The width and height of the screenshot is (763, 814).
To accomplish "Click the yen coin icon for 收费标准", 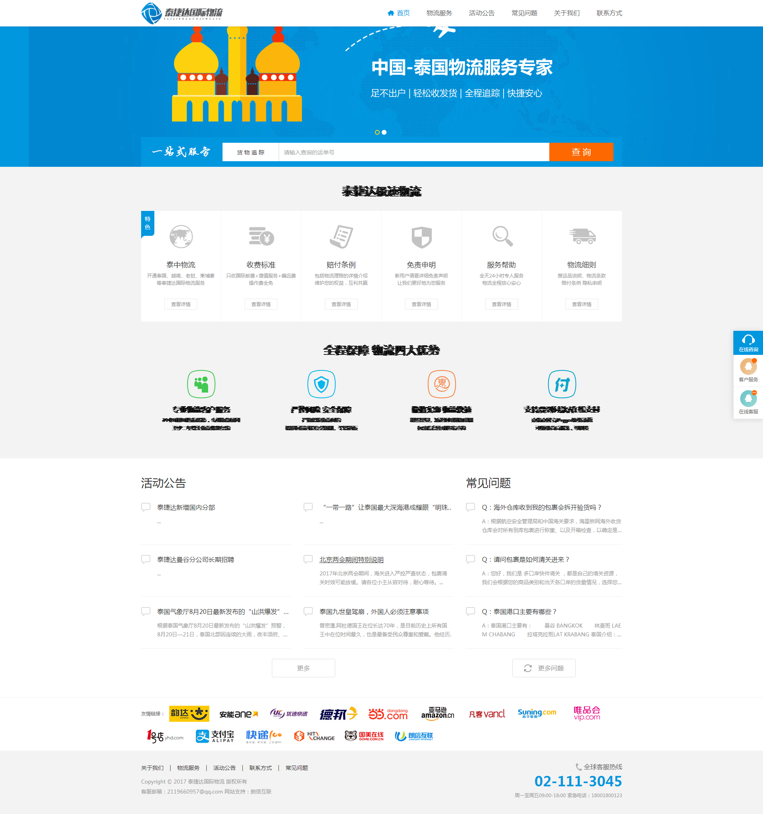I will [261, 237].
